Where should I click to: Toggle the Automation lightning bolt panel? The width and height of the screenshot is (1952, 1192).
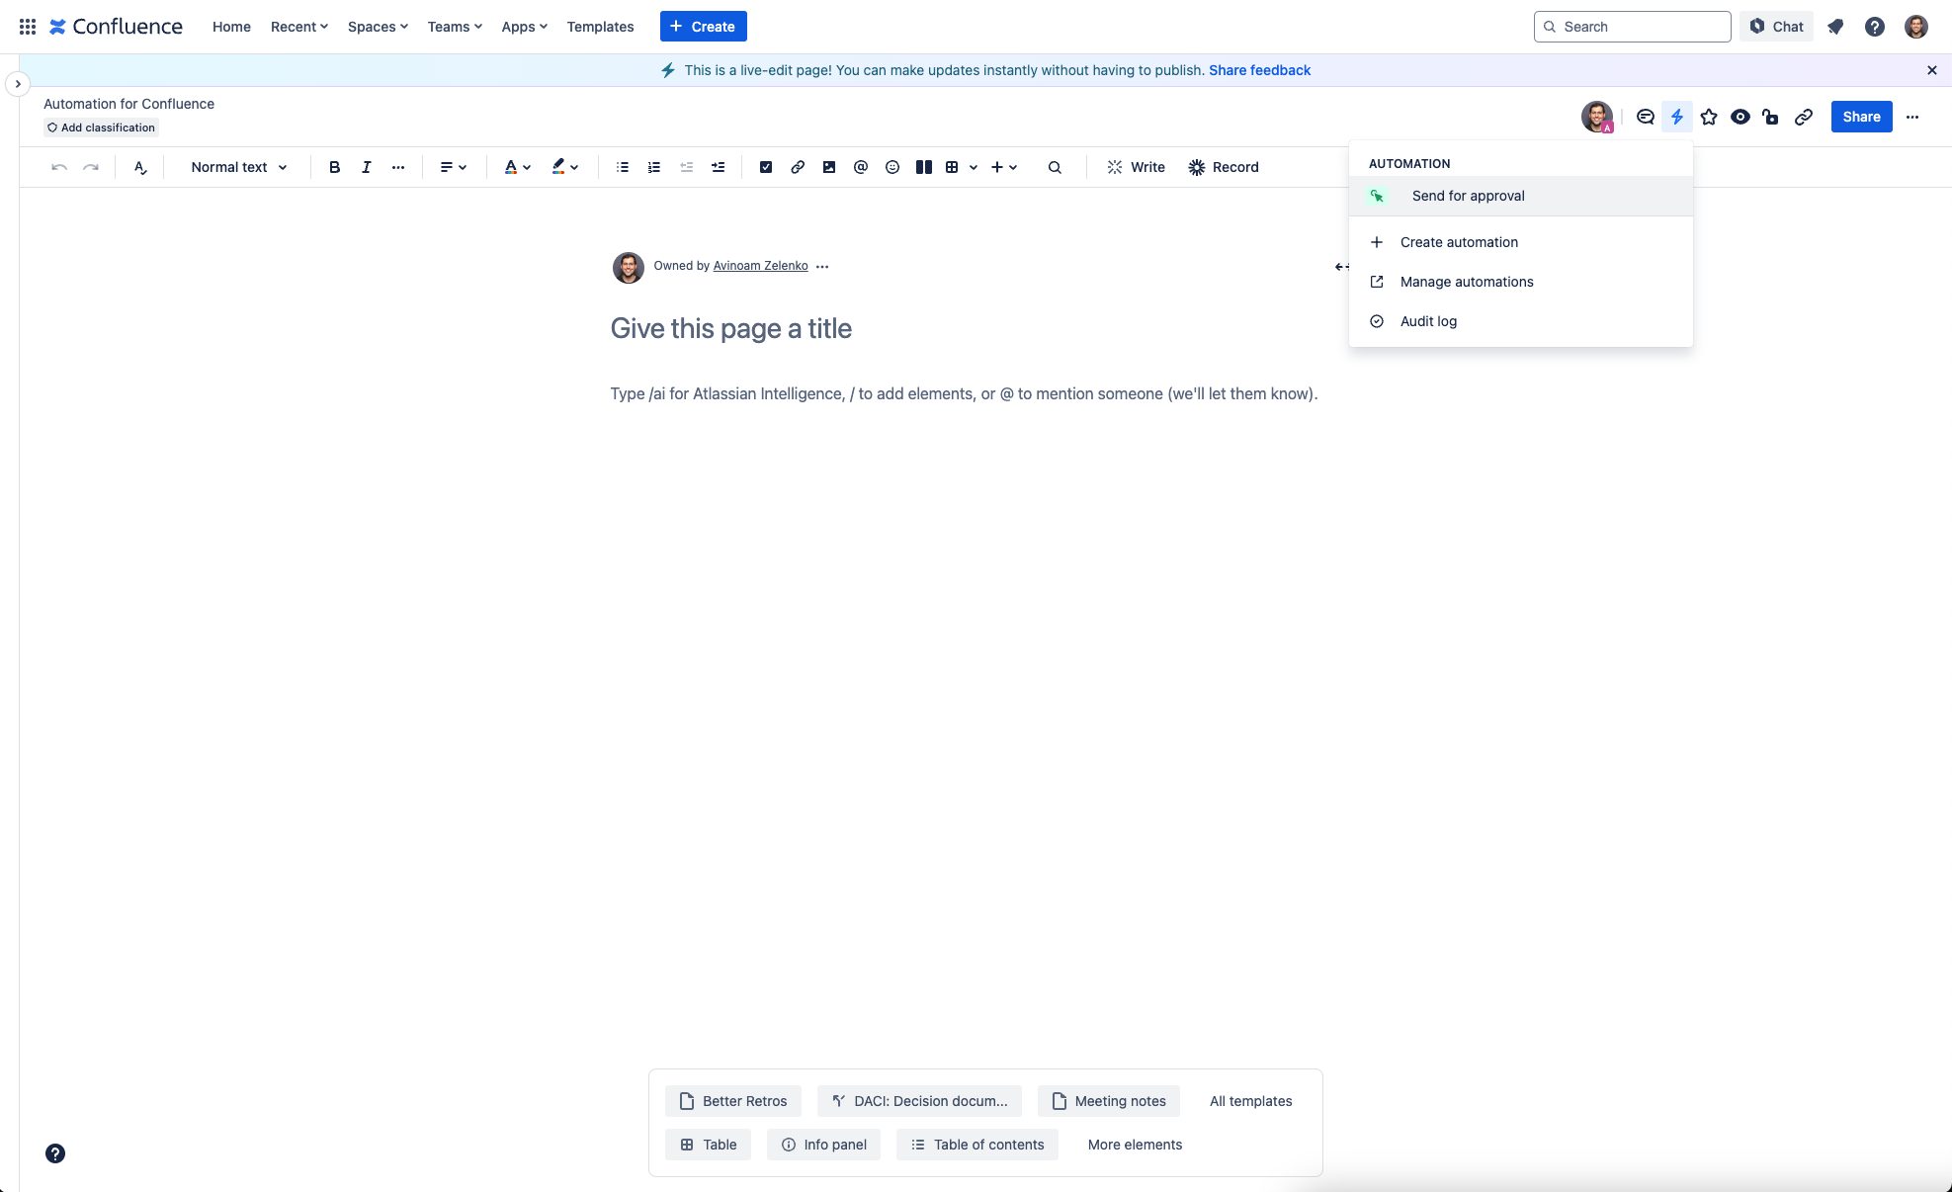coord(1676,116)
